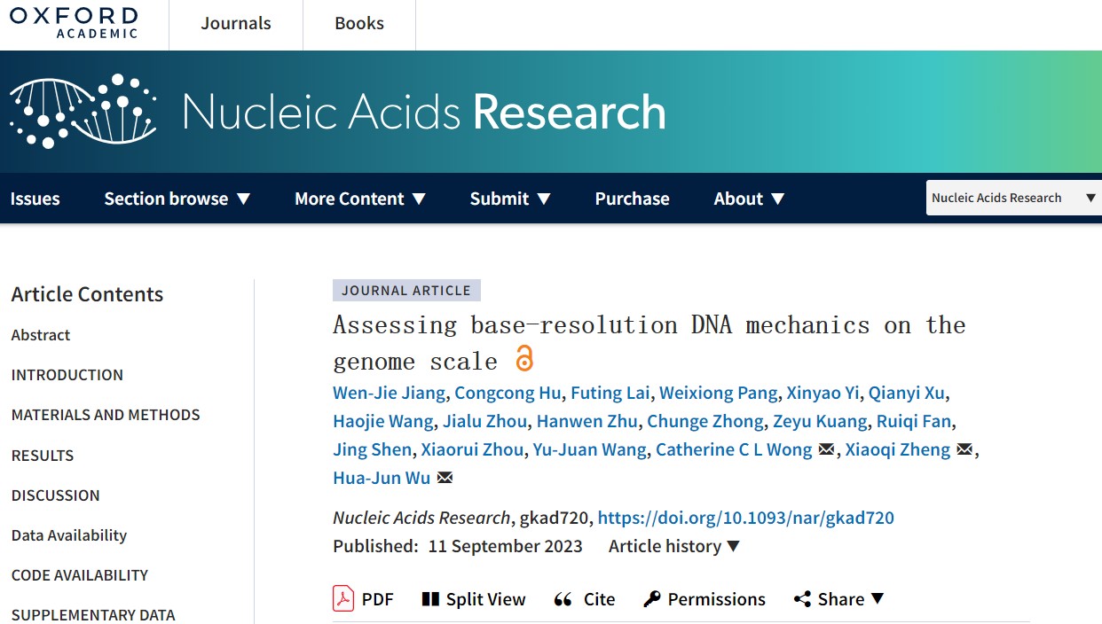The image size is (1102, 624).
Task: Click the Permissions key icon
Action: (652, 599)
